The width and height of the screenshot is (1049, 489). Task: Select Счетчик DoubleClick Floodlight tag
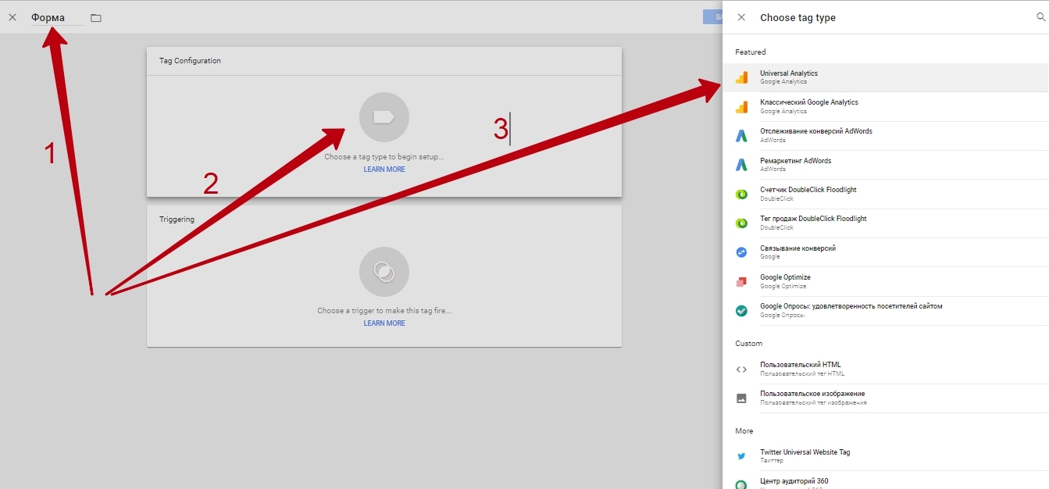[886, 194]
